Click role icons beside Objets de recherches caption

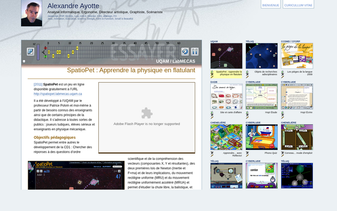coord(247,74)
